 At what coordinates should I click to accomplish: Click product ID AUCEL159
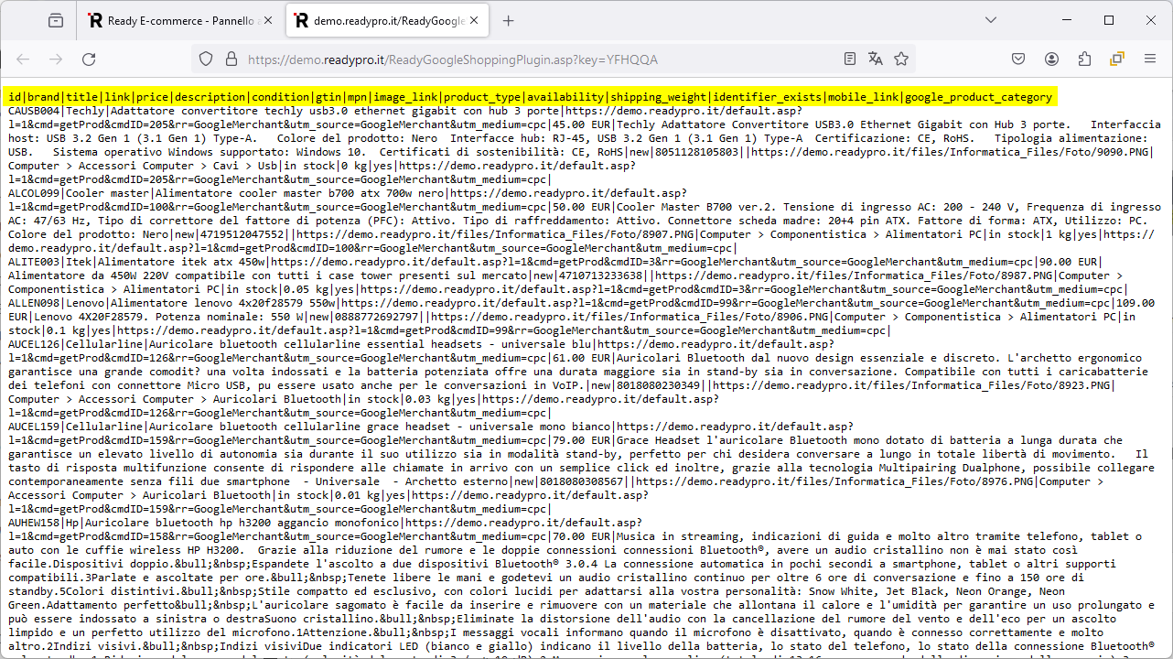35,427
